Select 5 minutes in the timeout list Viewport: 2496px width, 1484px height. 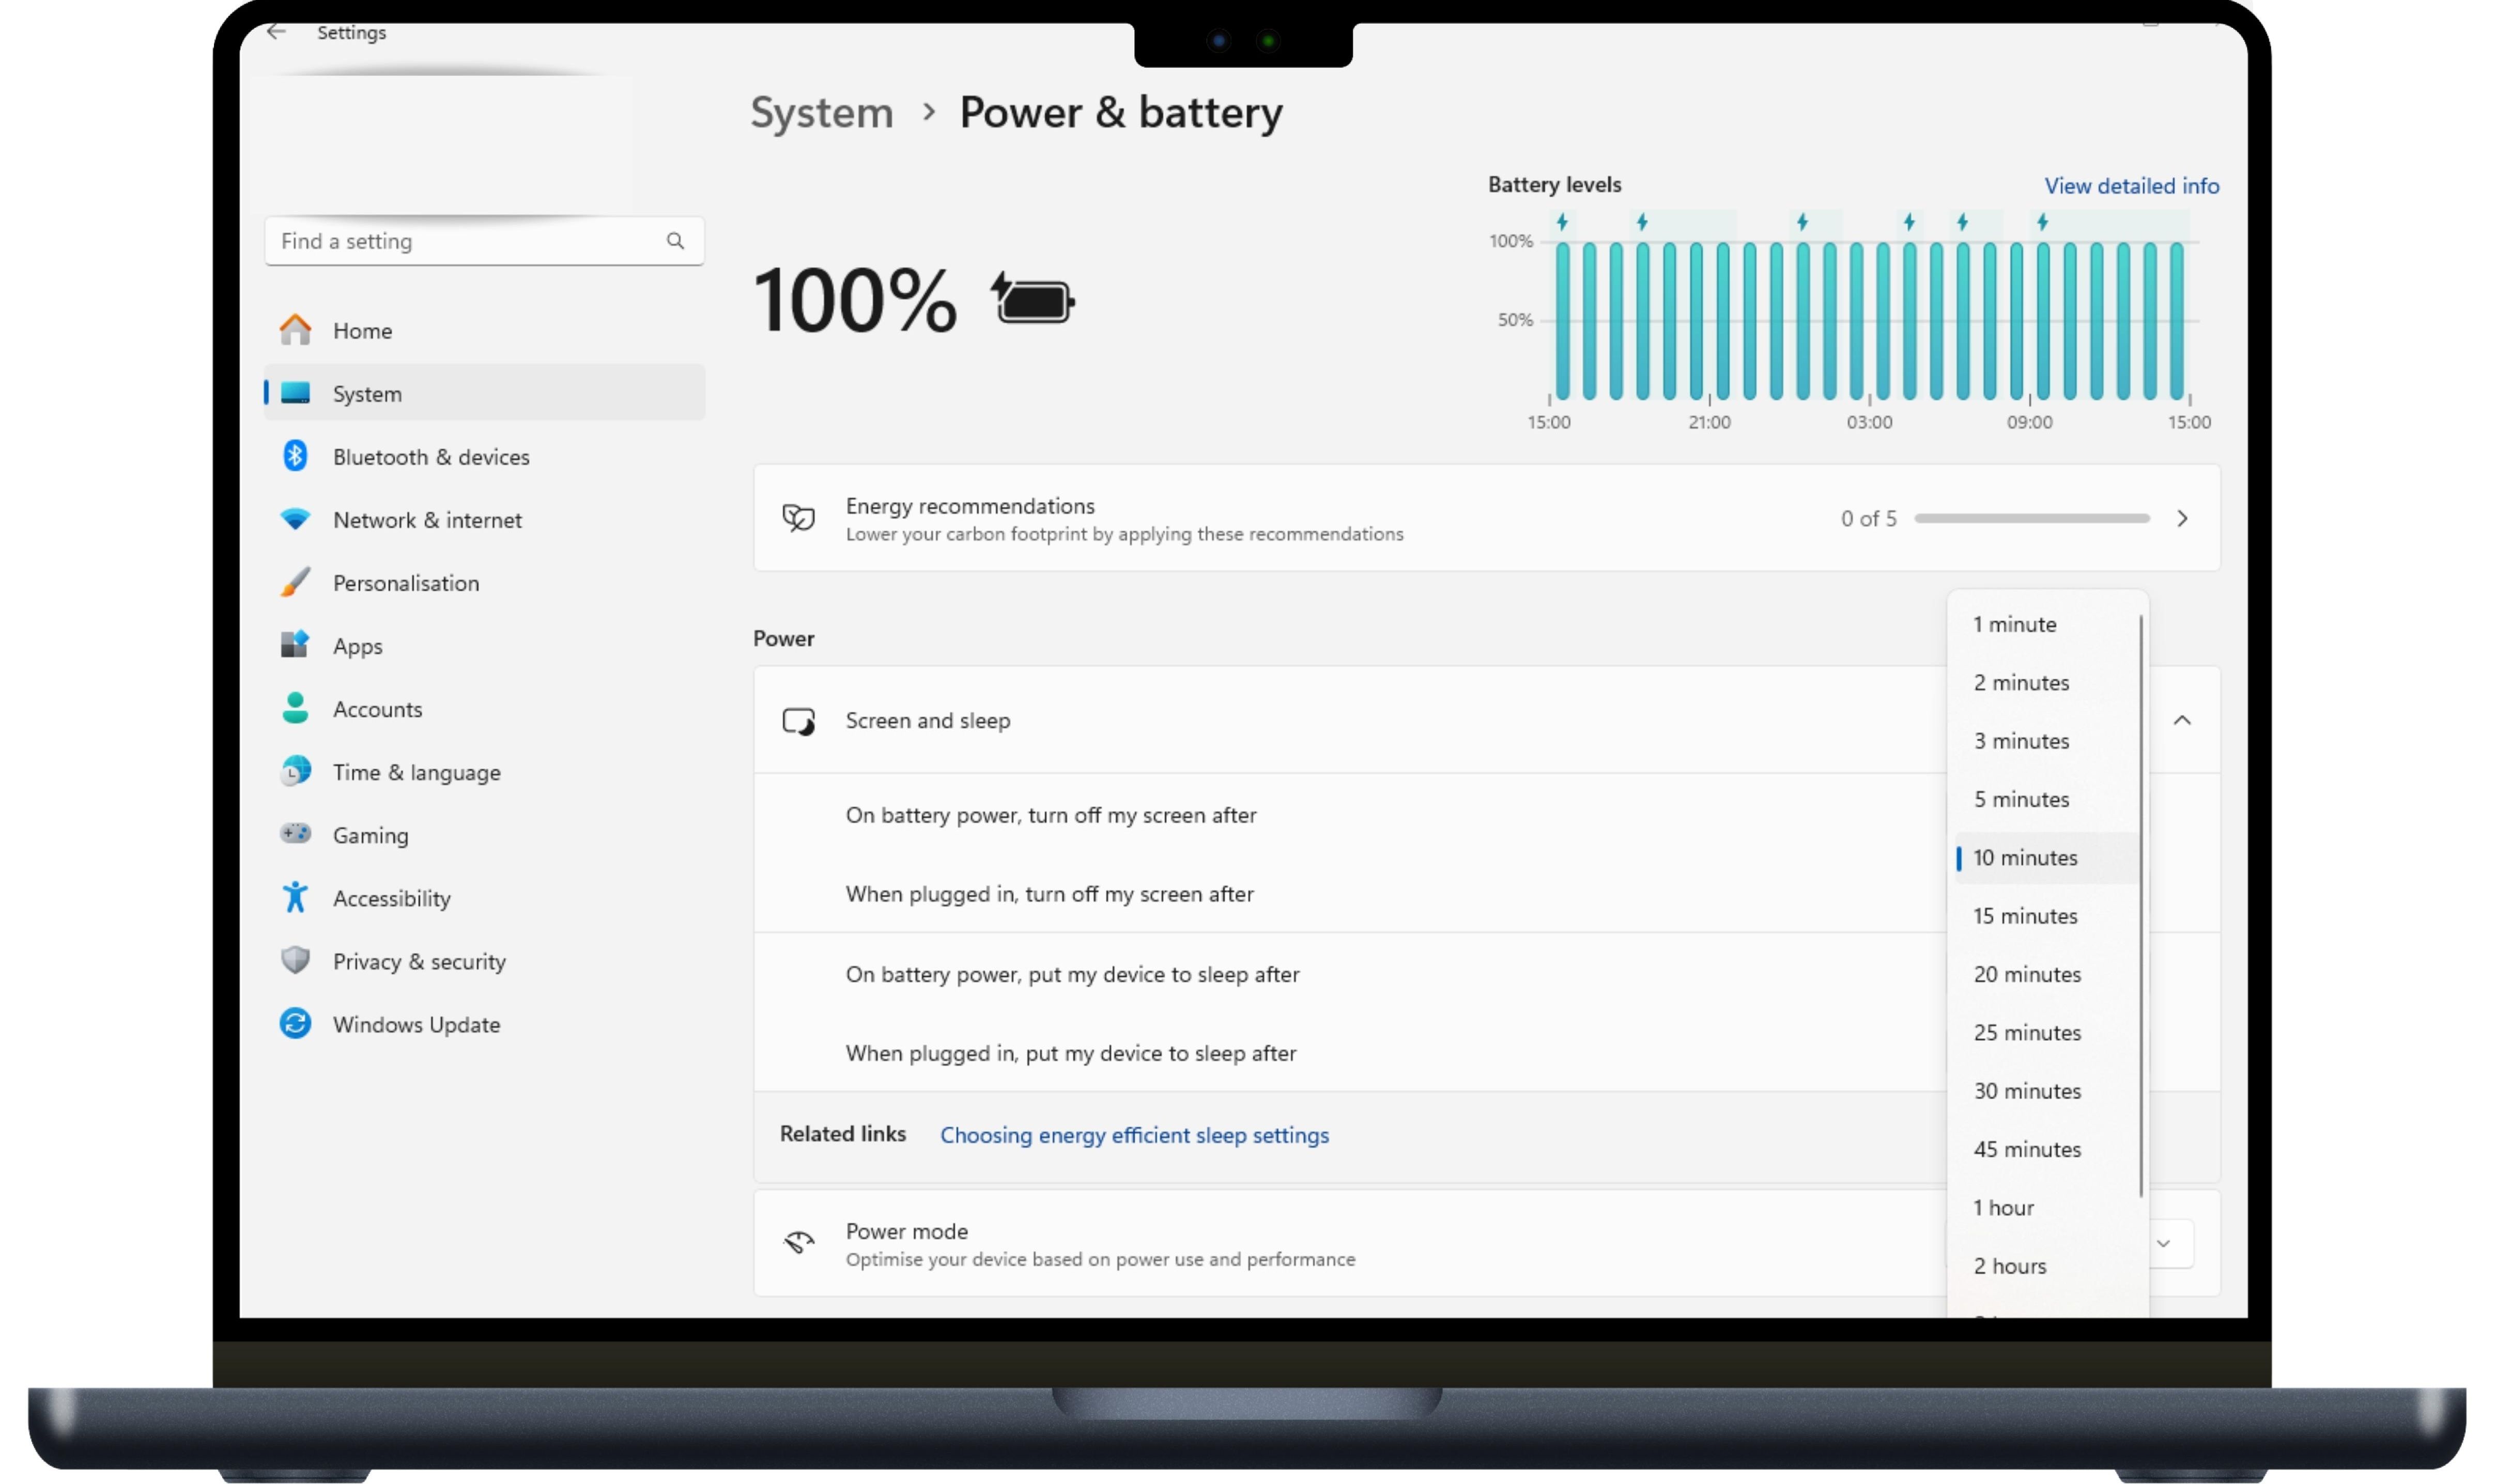point(2045,799)
